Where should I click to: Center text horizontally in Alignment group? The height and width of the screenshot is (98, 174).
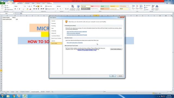(36, 9)
